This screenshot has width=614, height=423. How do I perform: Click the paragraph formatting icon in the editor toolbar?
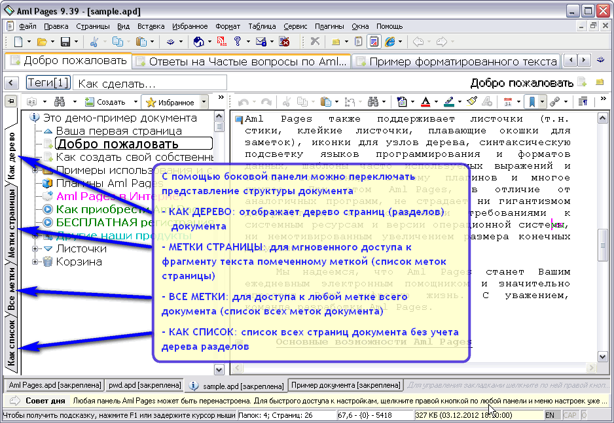(583, 102)
